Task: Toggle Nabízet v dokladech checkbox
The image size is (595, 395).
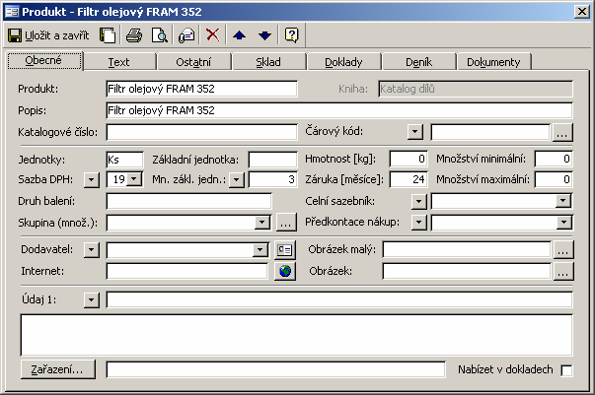Action: pyautogui.click(x=566, y=370)
